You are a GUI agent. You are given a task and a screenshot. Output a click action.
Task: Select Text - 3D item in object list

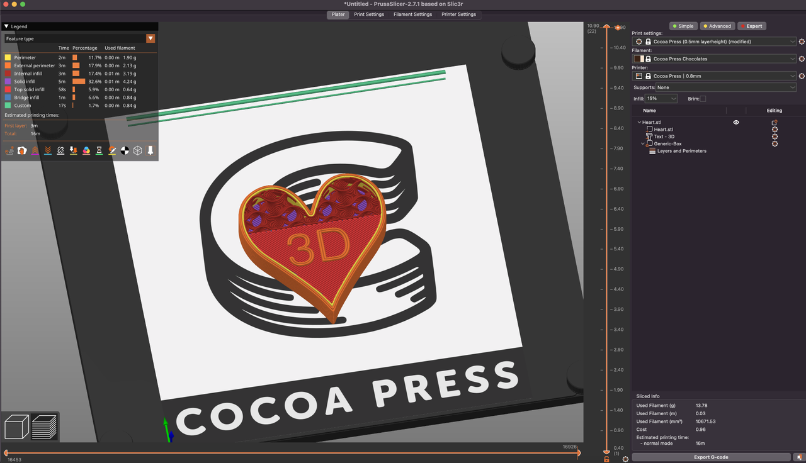[x=664, y=137]
